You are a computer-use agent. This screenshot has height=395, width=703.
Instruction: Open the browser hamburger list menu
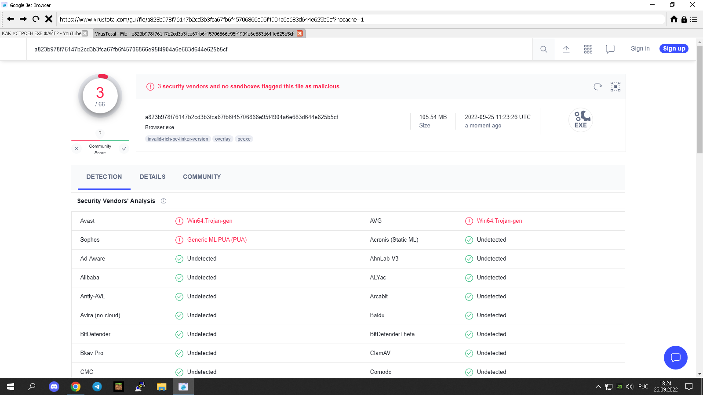point(694,19)
